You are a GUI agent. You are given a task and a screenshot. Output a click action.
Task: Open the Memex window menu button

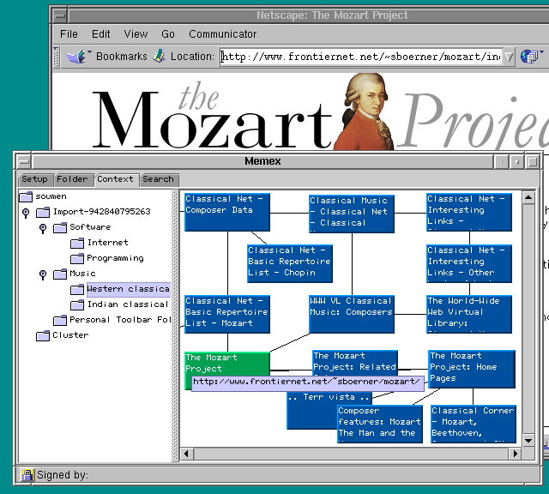point(24,162)
